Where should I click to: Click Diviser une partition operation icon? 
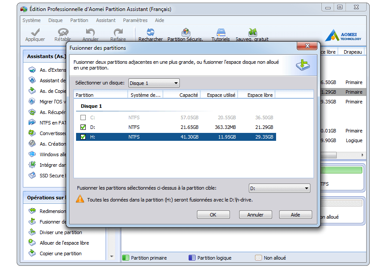(x=32, y=232)
